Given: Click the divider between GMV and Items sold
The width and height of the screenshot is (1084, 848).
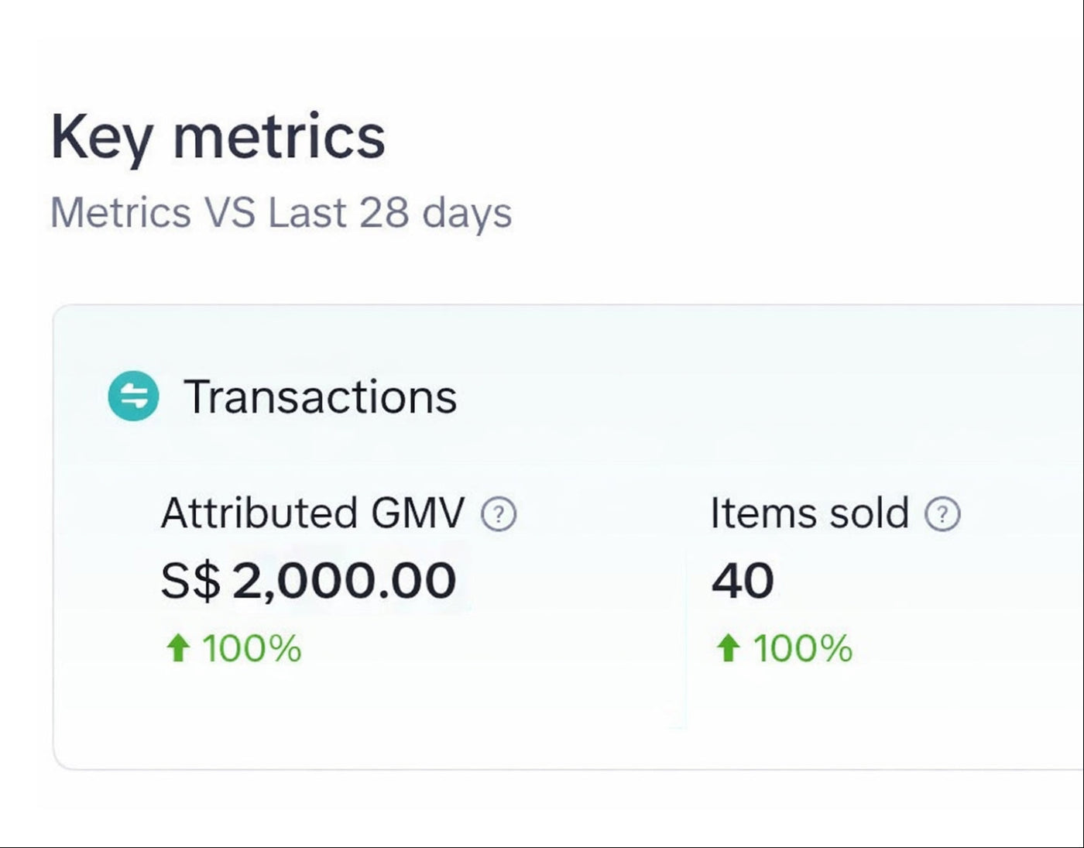Looking at the screenshot, I should click(x=686, y=639).
